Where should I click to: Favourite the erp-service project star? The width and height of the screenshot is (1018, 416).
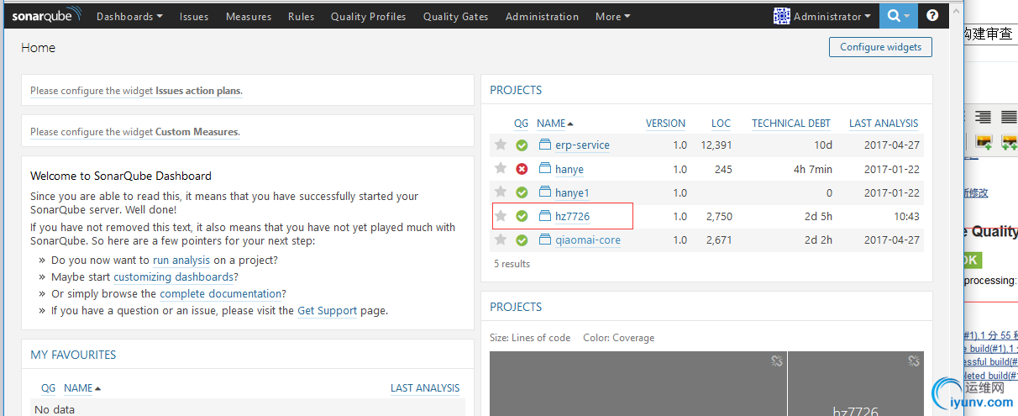pos(501,145)
